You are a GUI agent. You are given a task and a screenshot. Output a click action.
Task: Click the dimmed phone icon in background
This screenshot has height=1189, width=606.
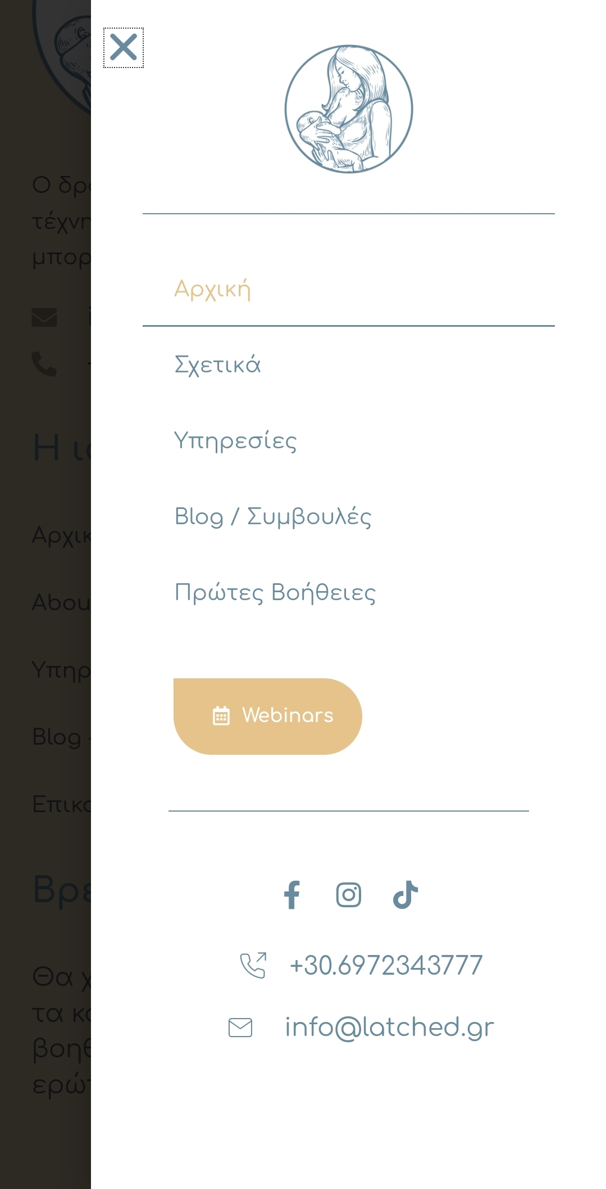pos(44,364)
